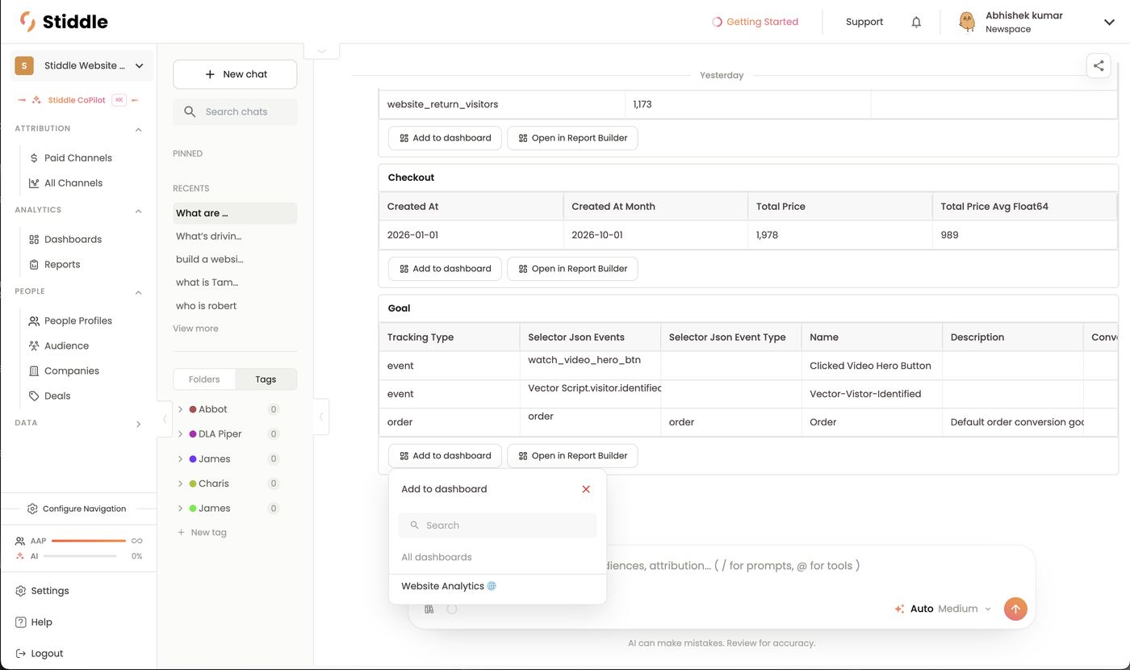Add a New tag
1130x670 pixels.
tap(202, 533)
